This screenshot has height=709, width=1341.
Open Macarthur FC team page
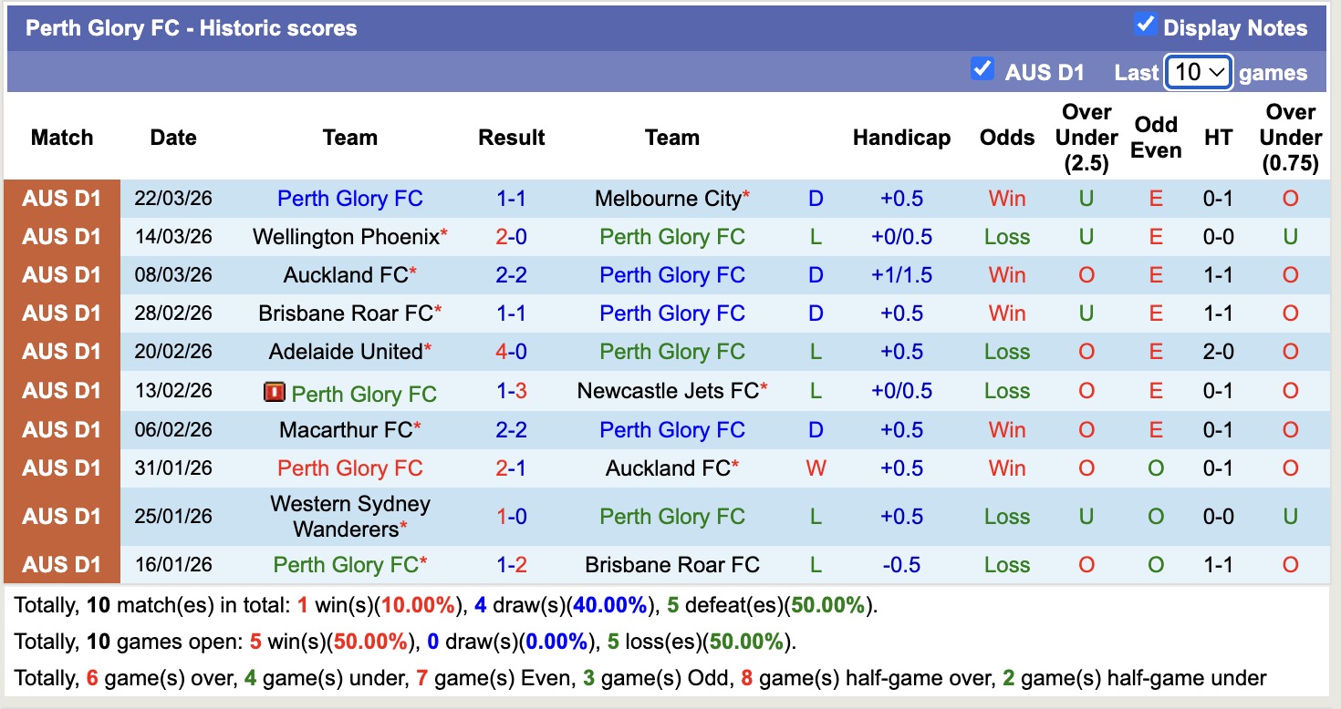pos(344,429)
